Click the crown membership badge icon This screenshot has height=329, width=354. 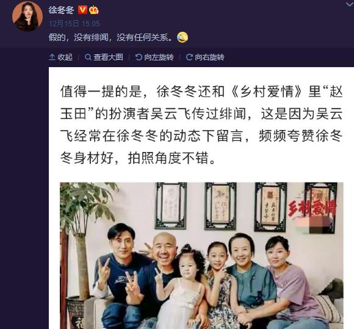click(x=94, y=10)
